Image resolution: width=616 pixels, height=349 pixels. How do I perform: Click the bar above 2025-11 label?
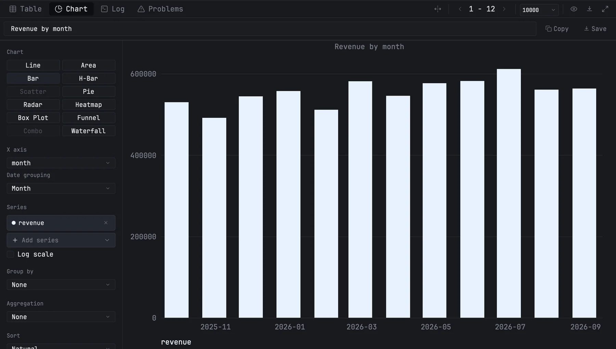click(214, 218)
